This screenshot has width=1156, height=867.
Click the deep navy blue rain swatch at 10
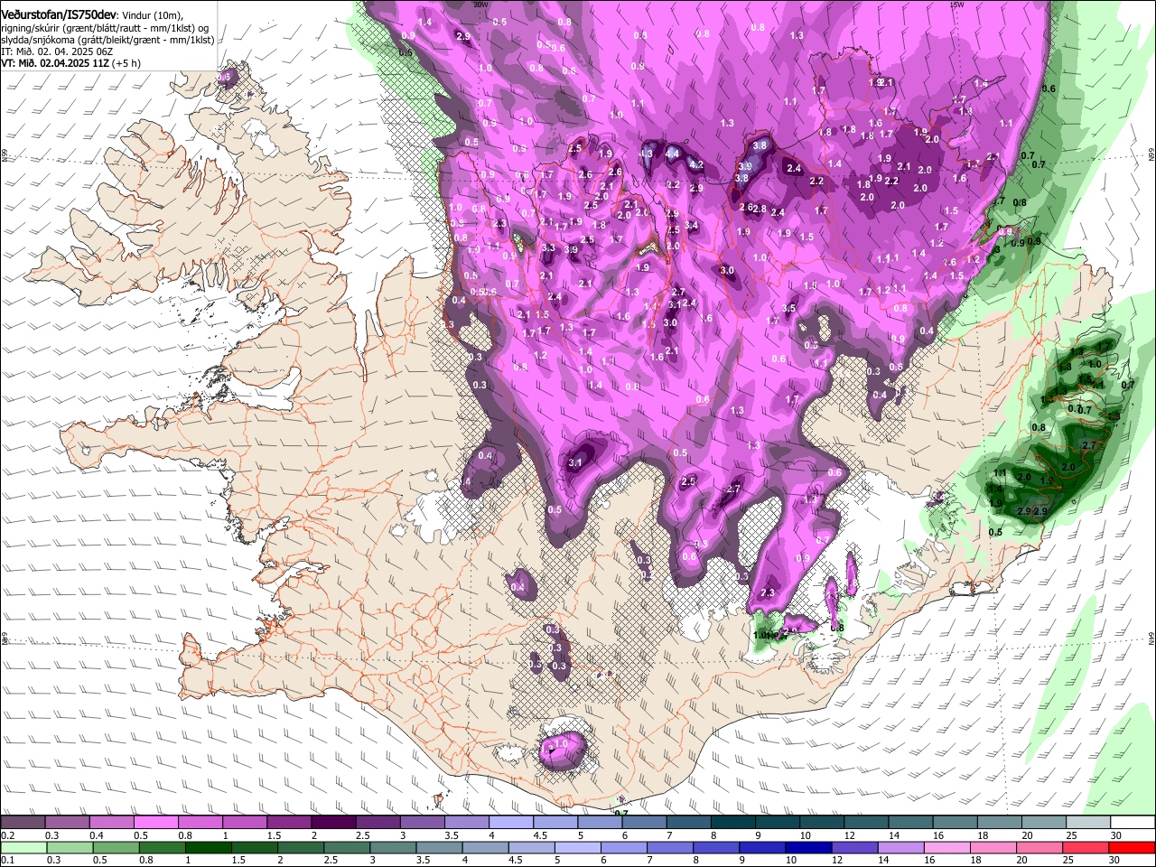808,848
